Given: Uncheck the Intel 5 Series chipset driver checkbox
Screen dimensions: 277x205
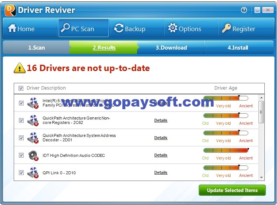Looking at the screenshot, I should pyautogui.click(x=21, y=103).
